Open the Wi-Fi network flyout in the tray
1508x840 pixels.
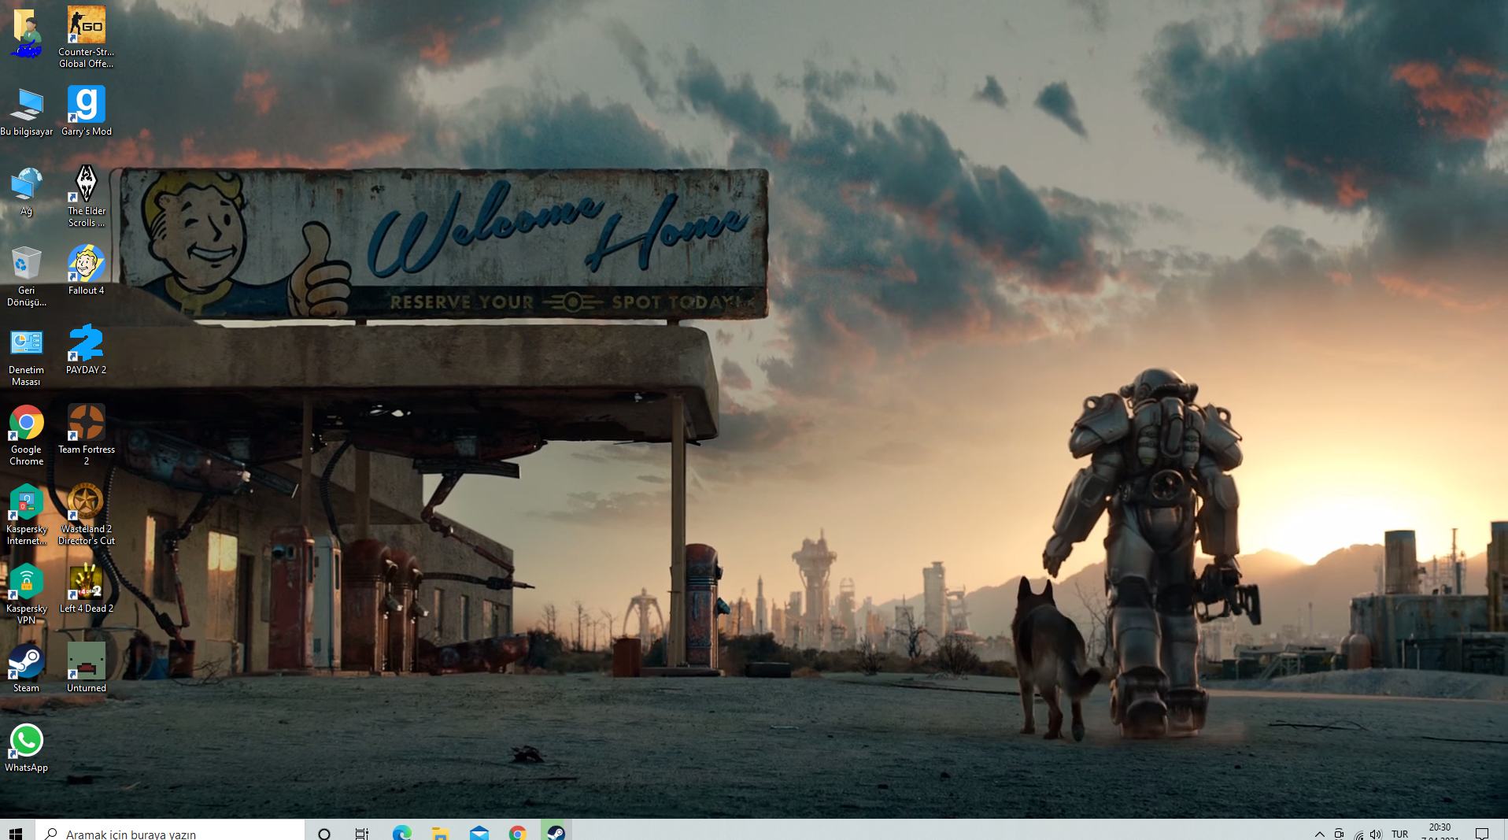click(1358, 834)
